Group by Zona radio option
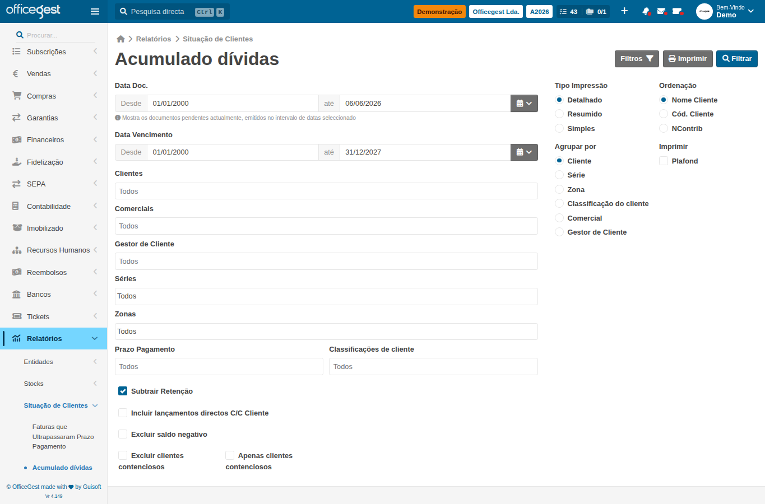This screenshot has height=504, width=765. (559, 189)
